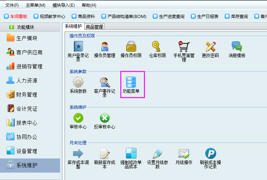The height and width of the screenshot is (180, 267).
Task: Open 反审核中心 green X icon
Action: pyautogui.click(x=105, y=118)
